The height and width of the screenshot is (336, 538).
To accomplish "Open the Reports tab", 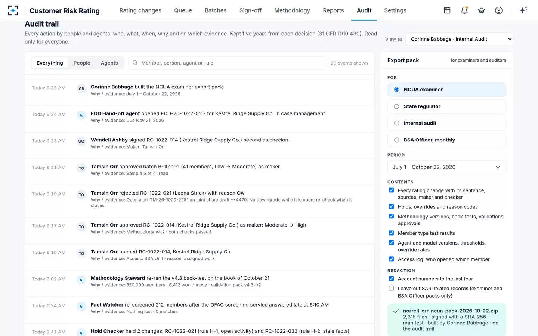I will pyautogui.click(x=334, y=10).
